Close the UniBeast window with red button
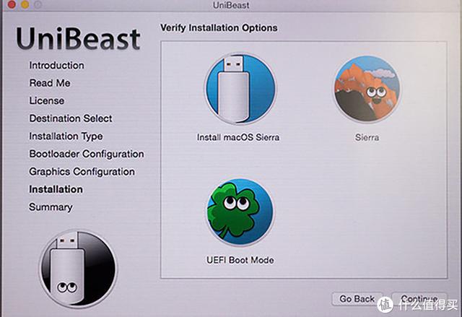 [12, 5]
